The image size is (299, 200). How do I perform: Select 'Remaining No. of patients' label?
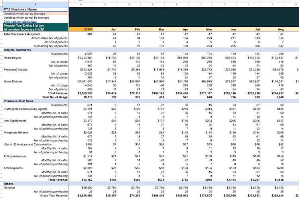pos(51,46)
